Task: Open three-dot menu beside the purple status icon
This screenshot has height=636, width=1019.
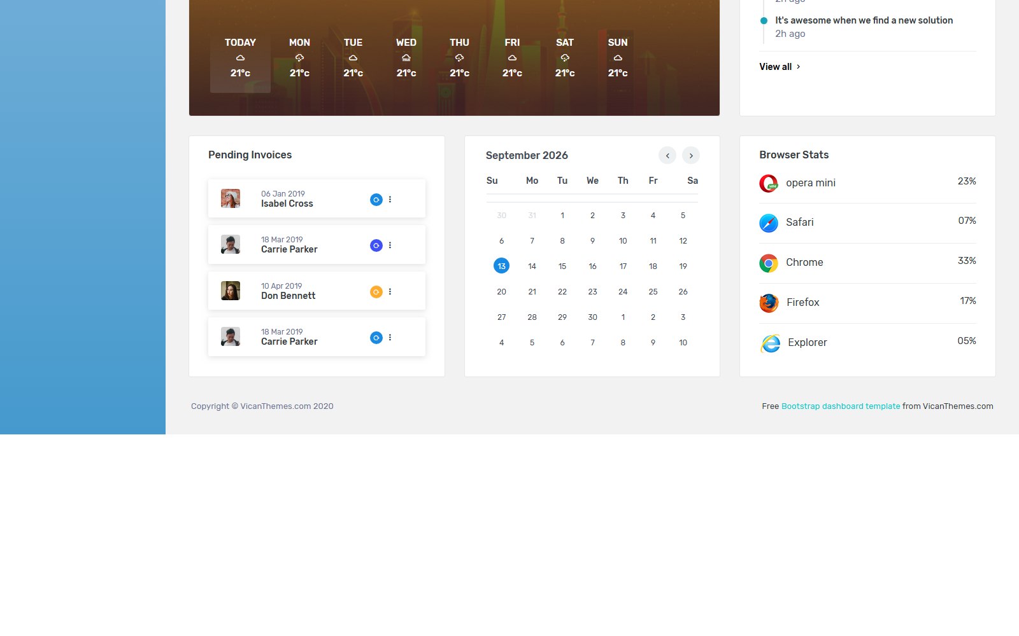Action: tap(390, 245)
